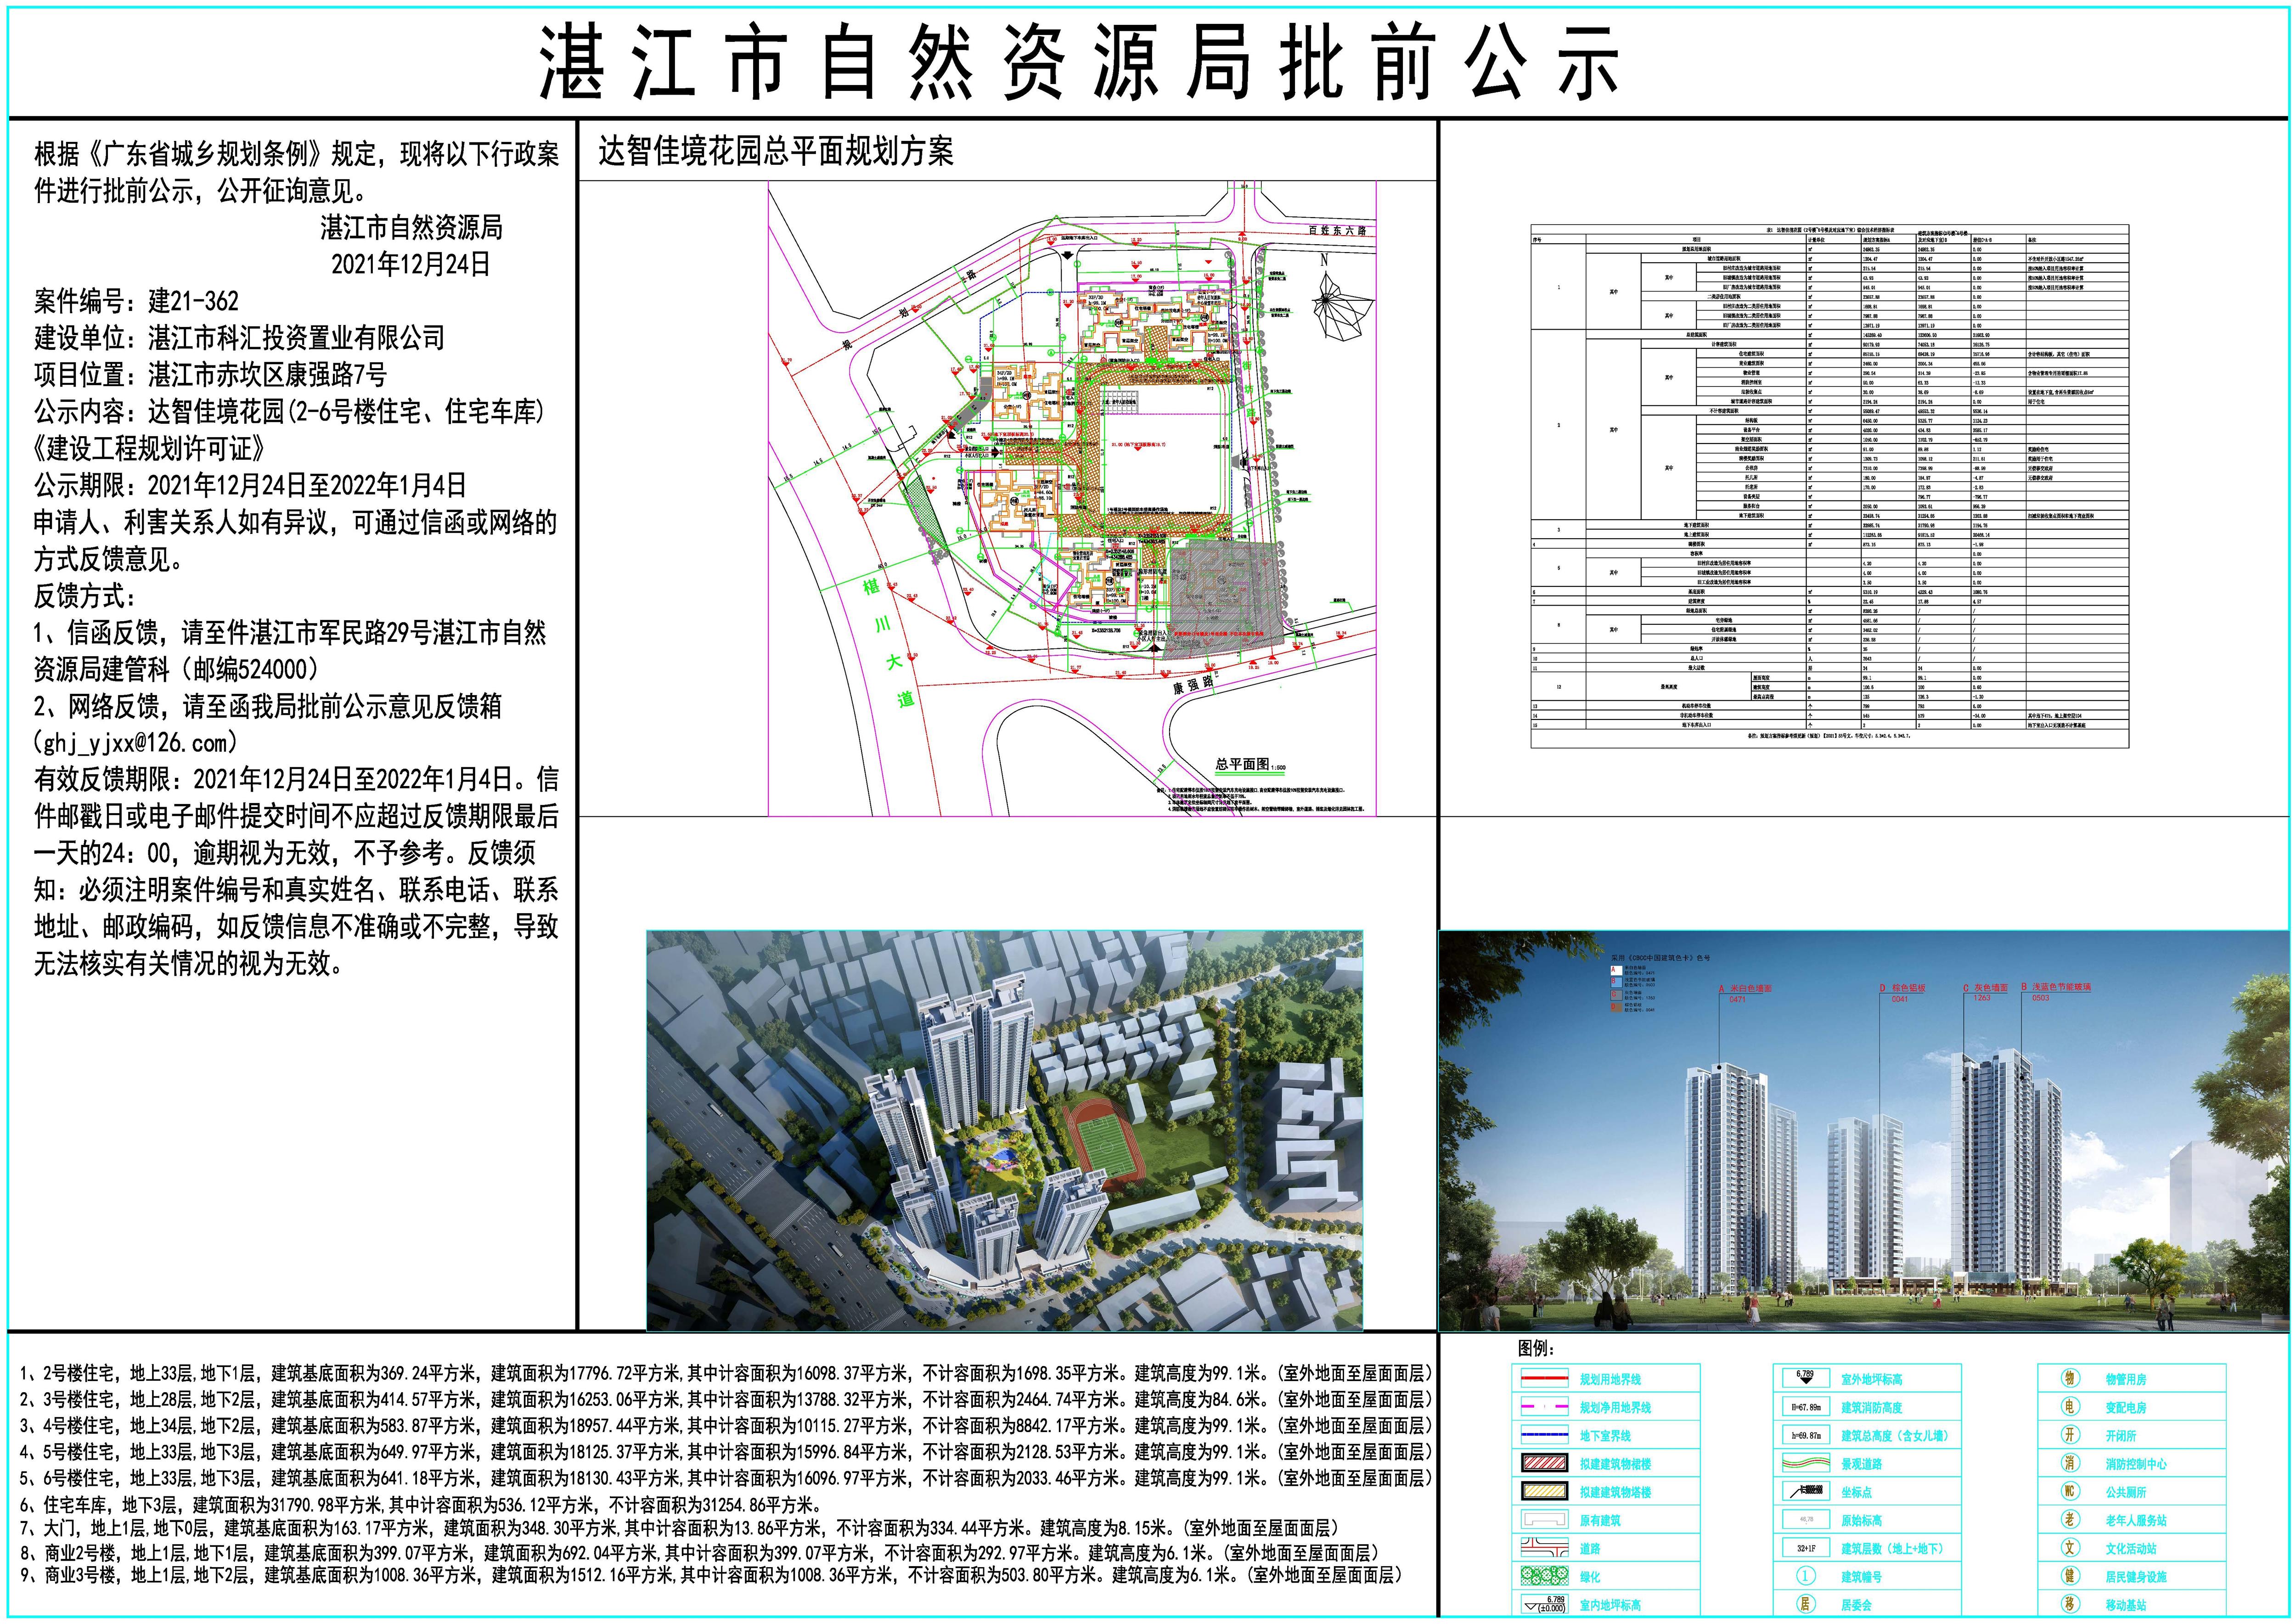Click the aerial view rendering image
2296x1624 pixels.
point(1004,1129)
